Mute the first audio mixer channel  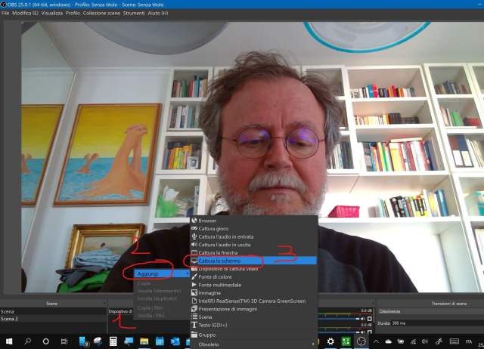coord(360,318)
